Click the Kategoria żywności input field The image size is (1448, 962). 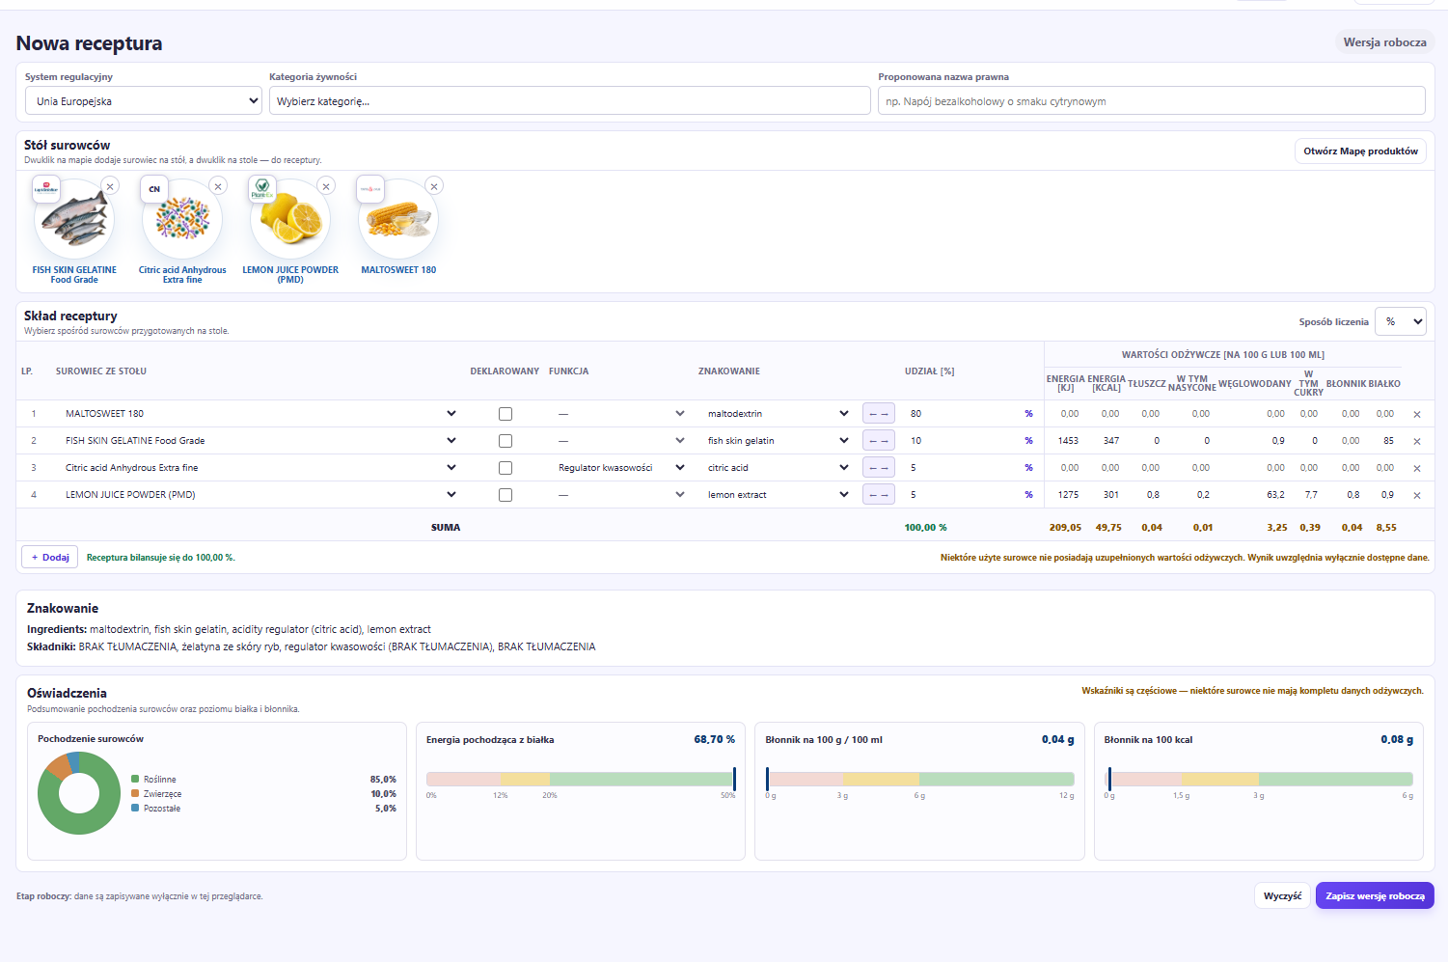coord(570,100)
